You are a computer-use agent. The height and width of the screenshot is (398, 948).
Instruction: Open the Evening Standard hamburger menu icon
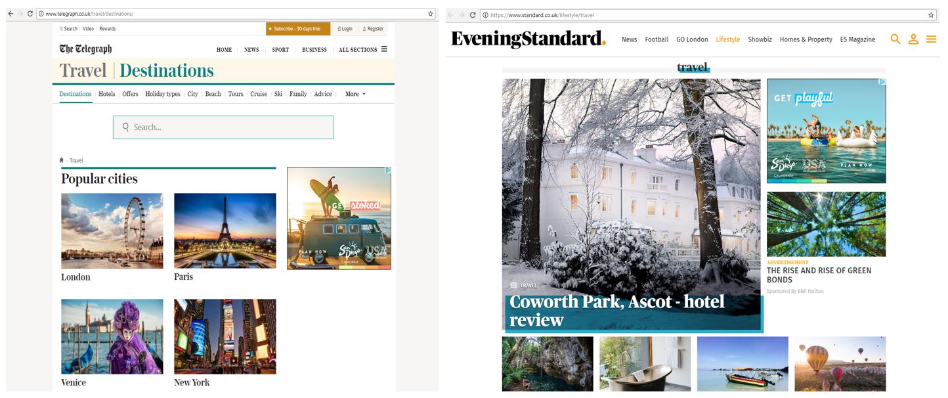click(931, 39)
